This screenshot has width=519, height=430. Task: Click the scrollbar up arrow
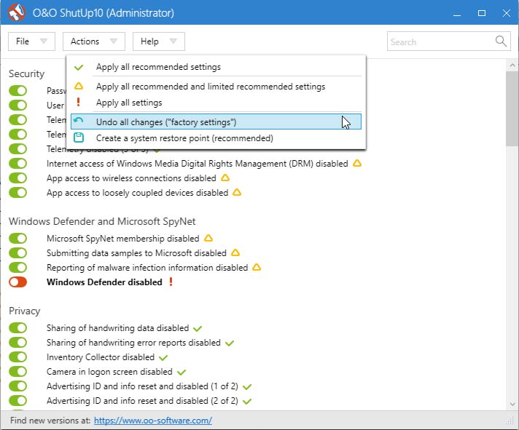pos(512,65)
